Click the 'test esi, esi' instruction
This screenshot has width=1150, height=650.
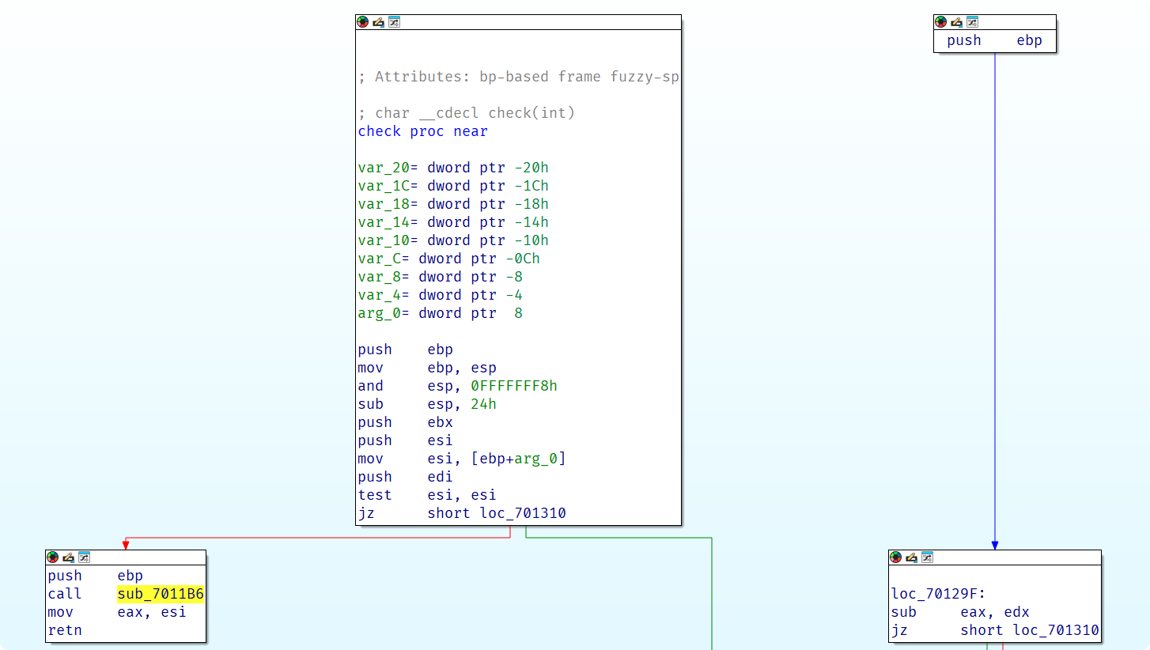pyautogui.click(x=427, y=495)
